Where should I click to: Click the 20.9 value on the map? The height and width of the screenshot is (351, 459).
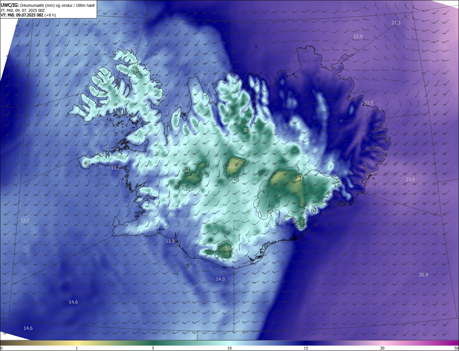(423, 275)
